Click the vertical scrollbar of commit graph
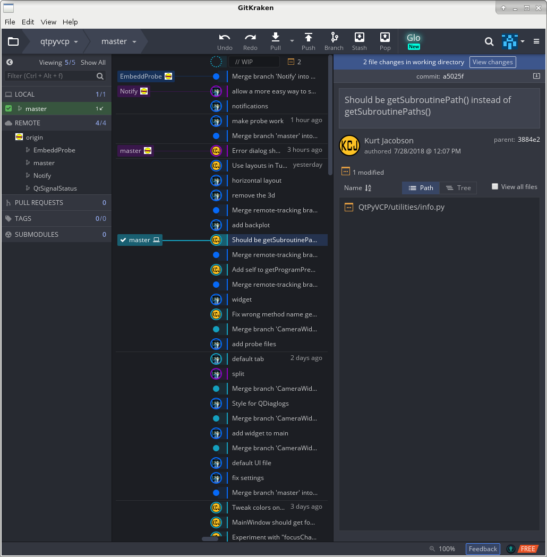The height and width of the screenshot is (557, 547). tap(330, 115)
